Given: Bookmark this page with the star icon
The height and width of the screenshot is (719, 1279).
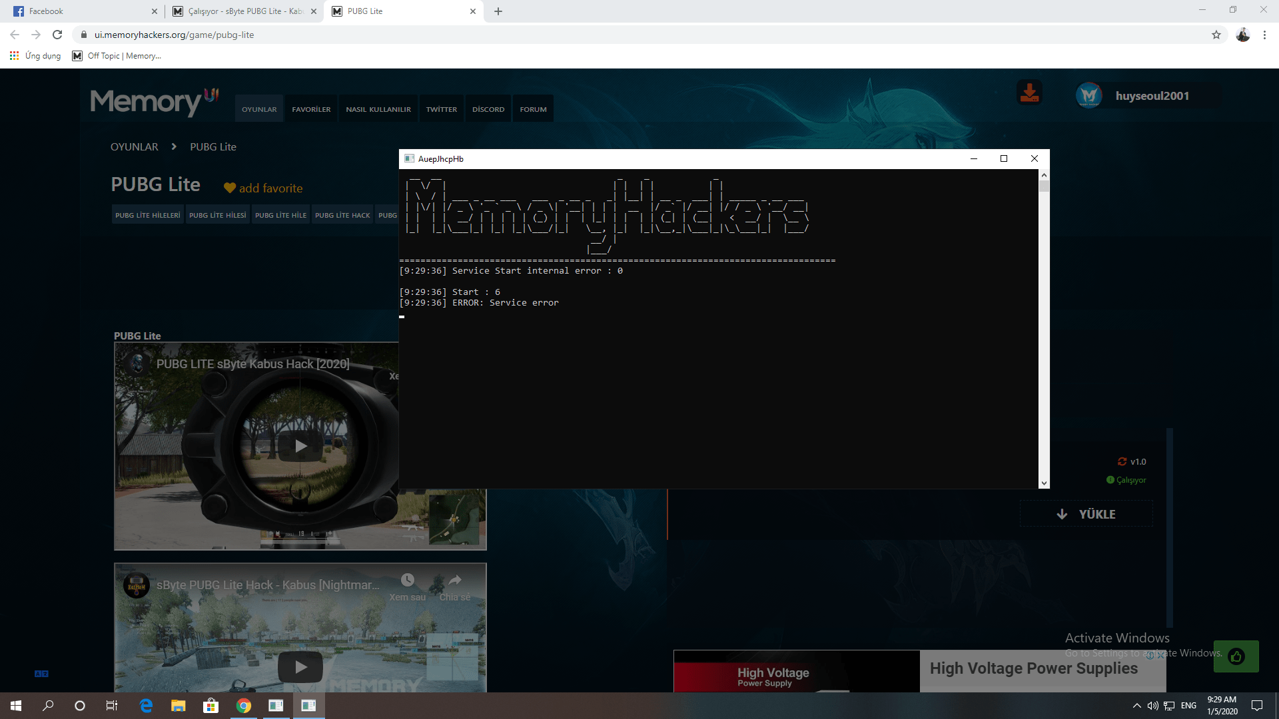Looking at the screenshot, I should coord(1216,35).
